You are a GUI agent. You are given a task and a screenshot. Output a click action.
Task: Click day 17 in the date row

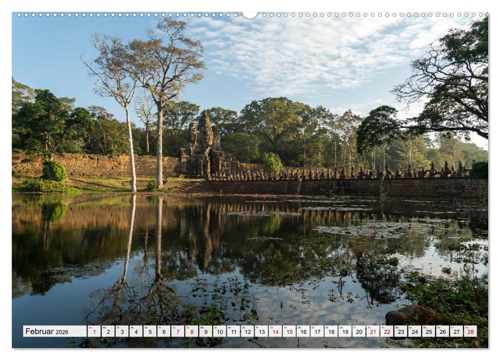point(317,332)
